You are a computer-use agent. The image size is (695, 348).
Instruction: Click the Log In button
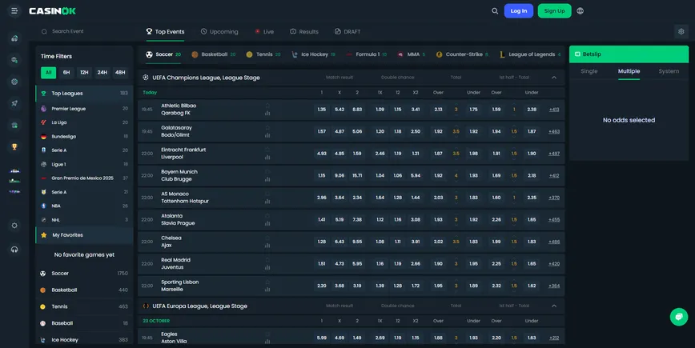[x=518, y=11]
